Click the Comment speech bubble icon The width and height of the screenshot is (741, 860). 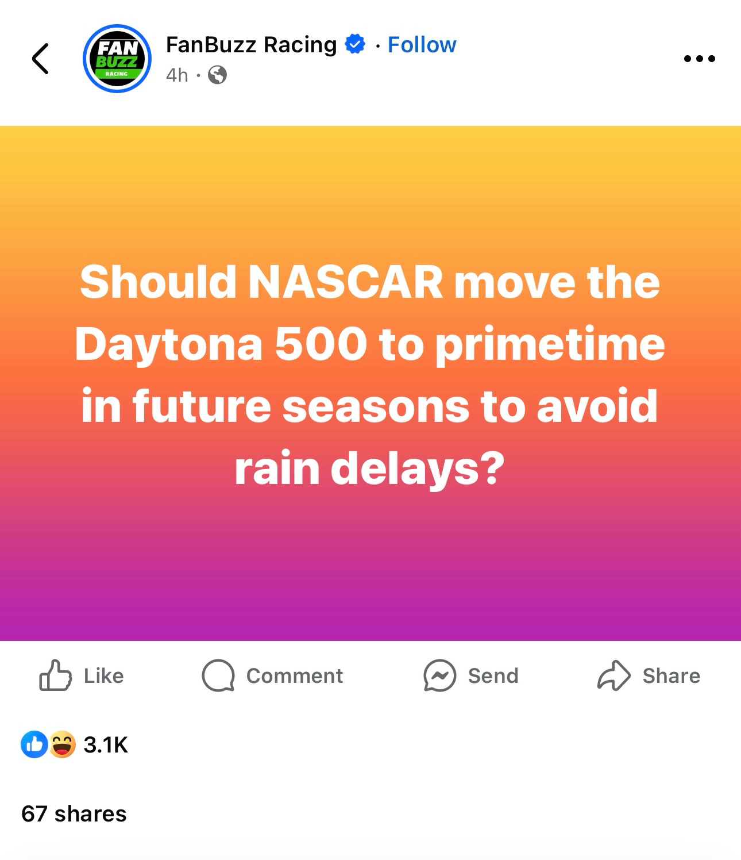[218, 675]
